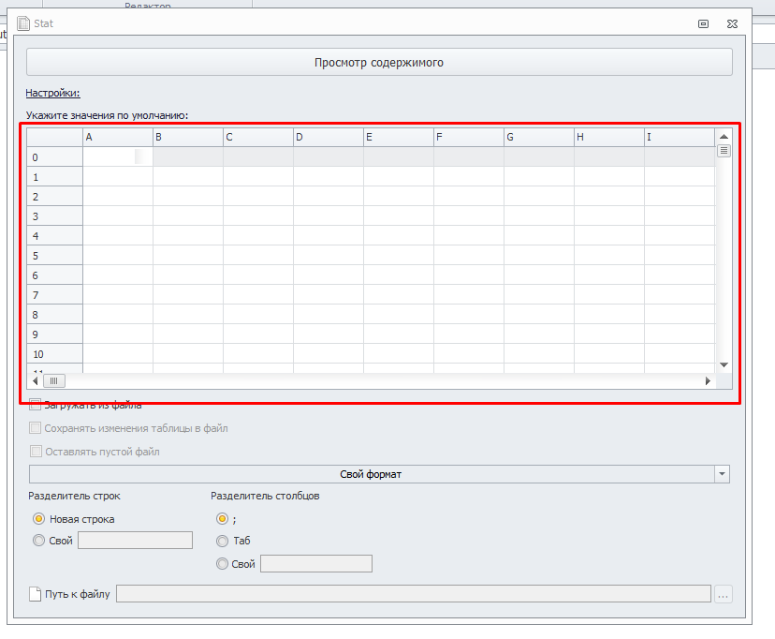Click the Путь к файлу input field

pyautogui.click(x=413, y=593)
